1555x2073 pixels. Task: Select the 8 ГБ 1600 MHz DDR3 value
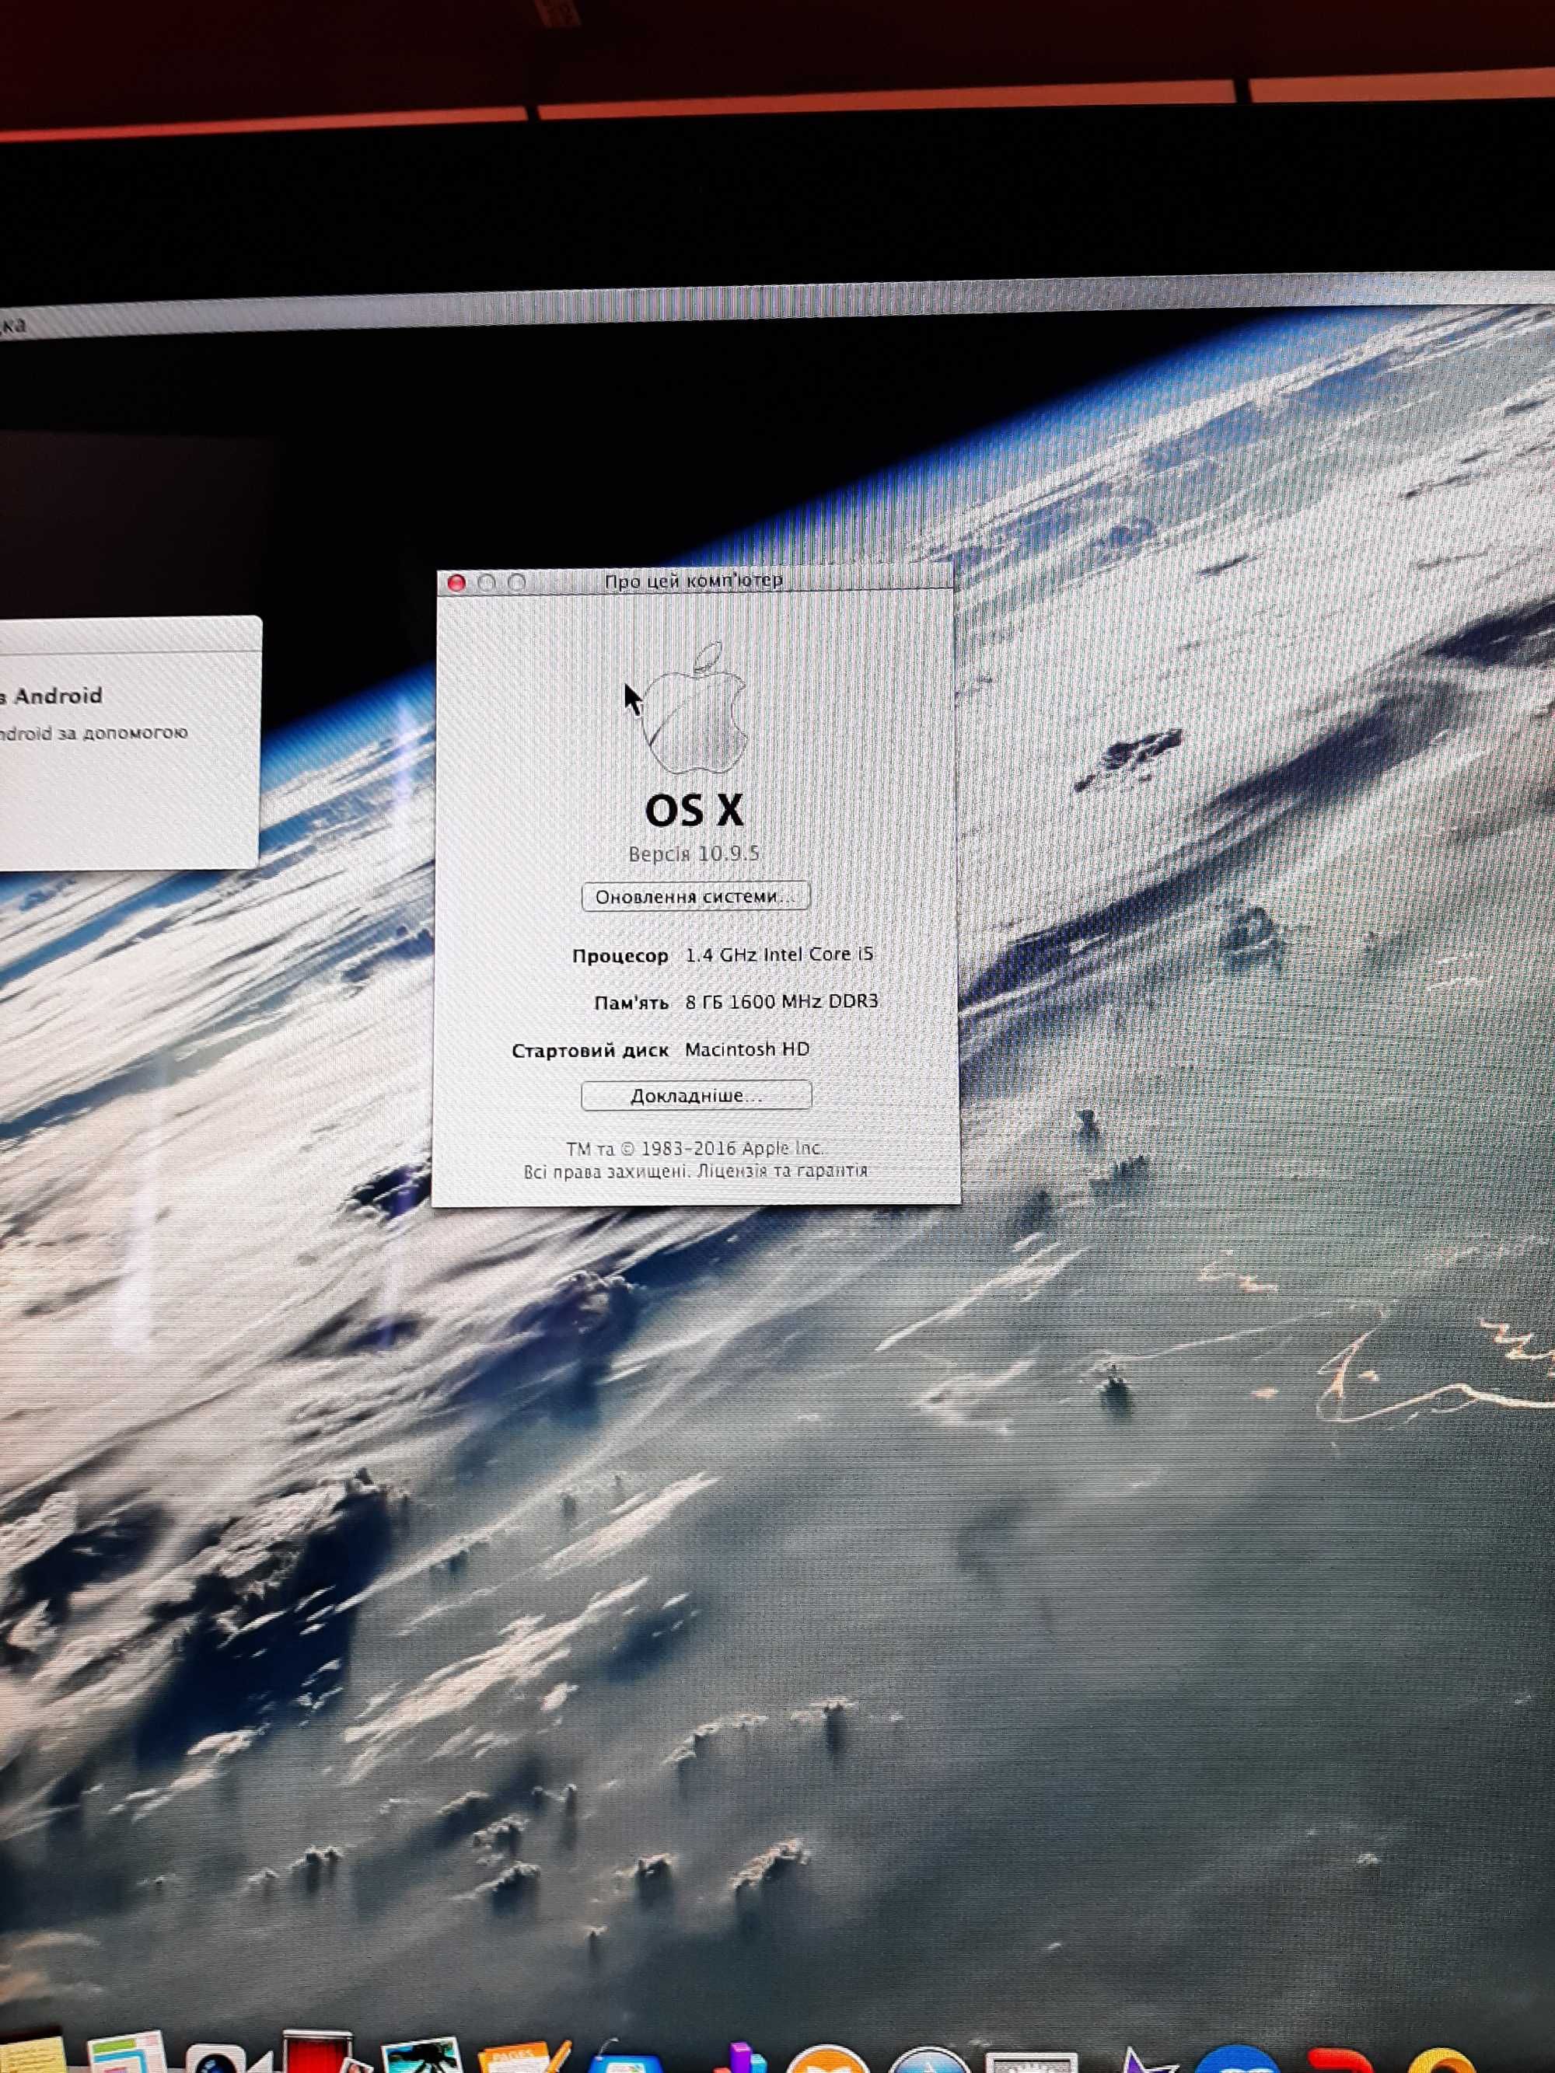[781, 1002]
